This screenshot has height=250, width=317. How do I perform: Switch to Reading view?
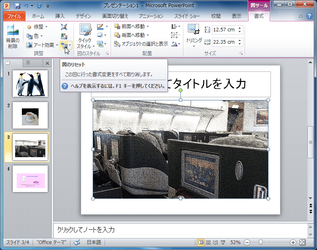(x=216, y=242)
